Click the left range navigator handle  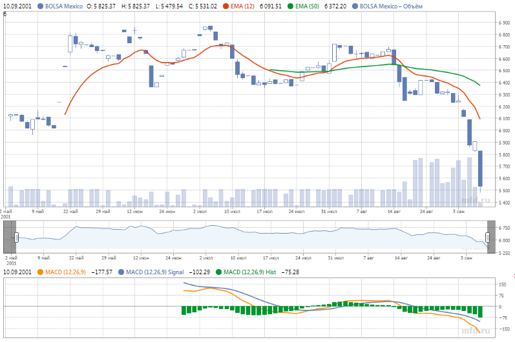pyautogui.click(x=16, y=237)
